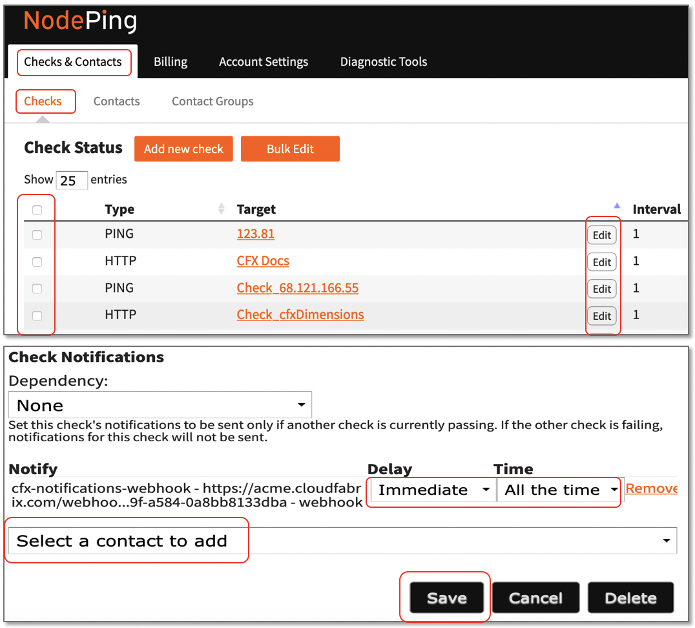
Task: Click the NodePing logo
Action: tap(80, 21)
